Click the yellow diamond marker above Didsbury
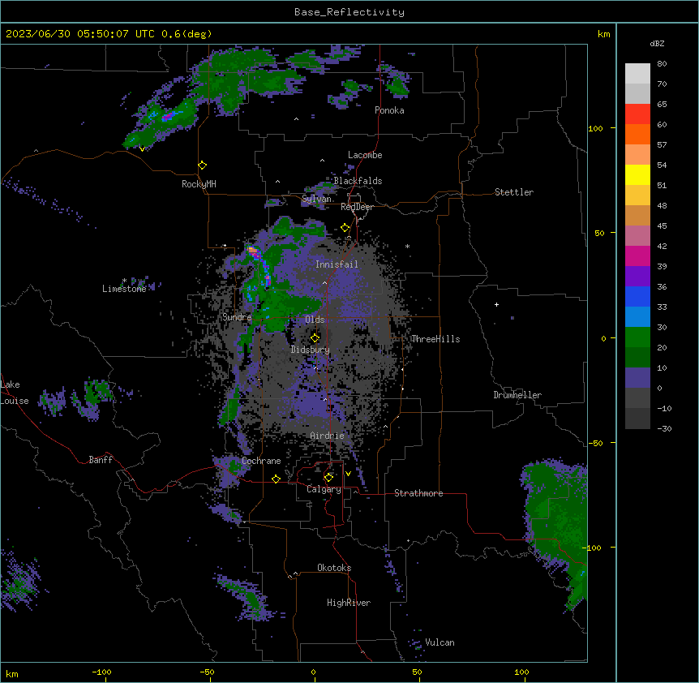The width and height of the screenshot is (699, 683). point(315,337)
